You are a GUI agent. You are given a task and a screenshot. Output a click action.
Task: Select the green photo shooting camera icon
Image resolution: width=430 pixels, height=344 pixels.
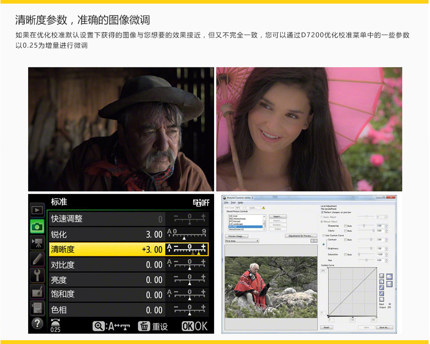[x=37, y=226]
